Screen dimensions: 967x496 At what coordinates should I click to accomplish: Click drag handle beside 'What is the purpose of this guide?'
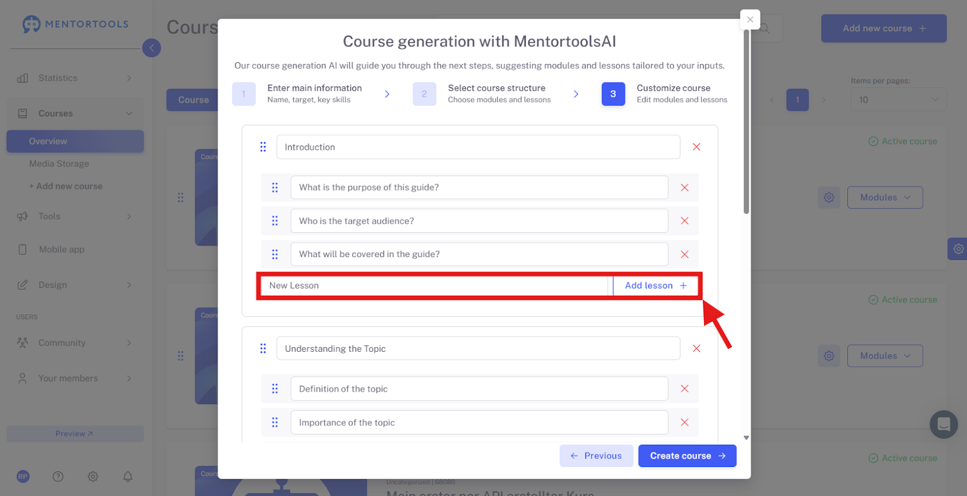275,188
